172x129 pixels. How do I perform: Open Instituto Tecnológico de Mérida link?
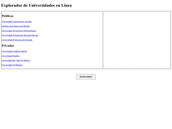tap(16, 26)
